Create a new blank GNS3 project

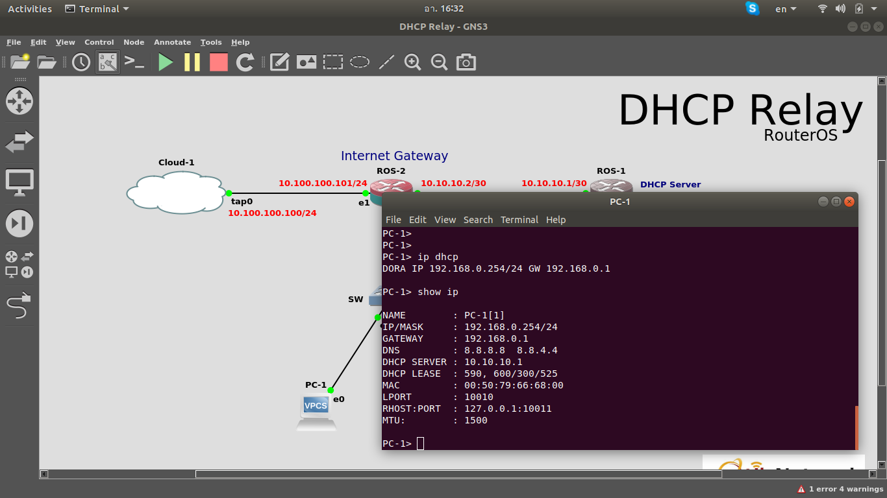coord(20,62)
